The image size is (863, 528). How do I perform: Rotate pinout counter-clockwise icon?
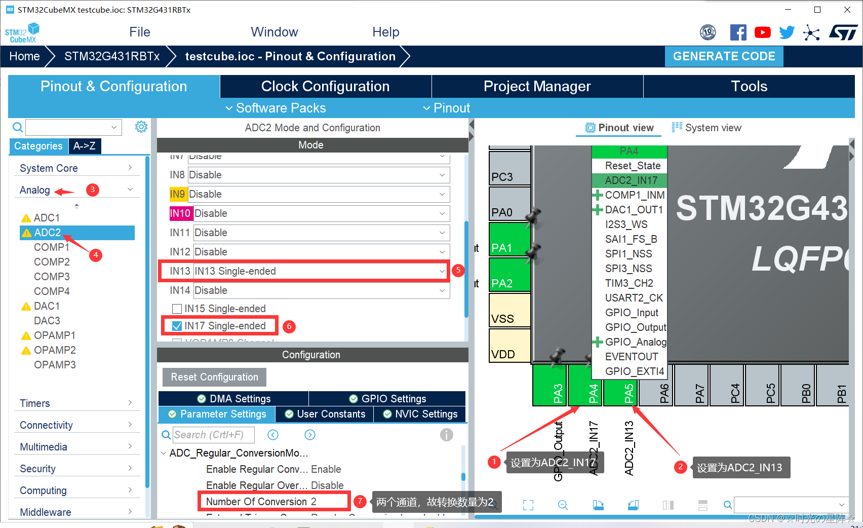[x=633, y=505]
